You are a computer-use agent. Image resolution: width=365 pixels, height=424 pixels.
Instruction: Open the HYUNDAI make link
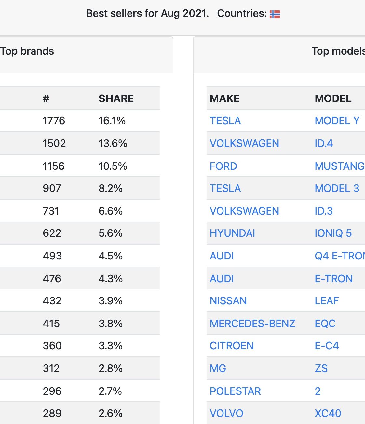coord(232,233)
